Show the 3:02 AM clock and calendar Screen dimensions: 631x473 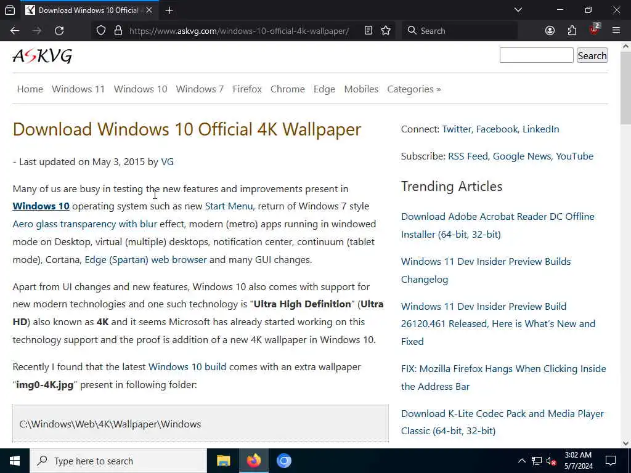[x=578, y=461]
